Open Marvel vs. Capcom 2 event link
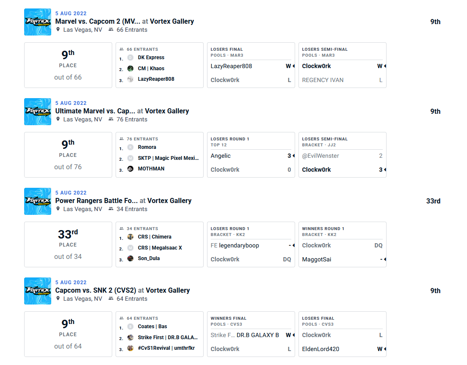 (x=97, y=21)
